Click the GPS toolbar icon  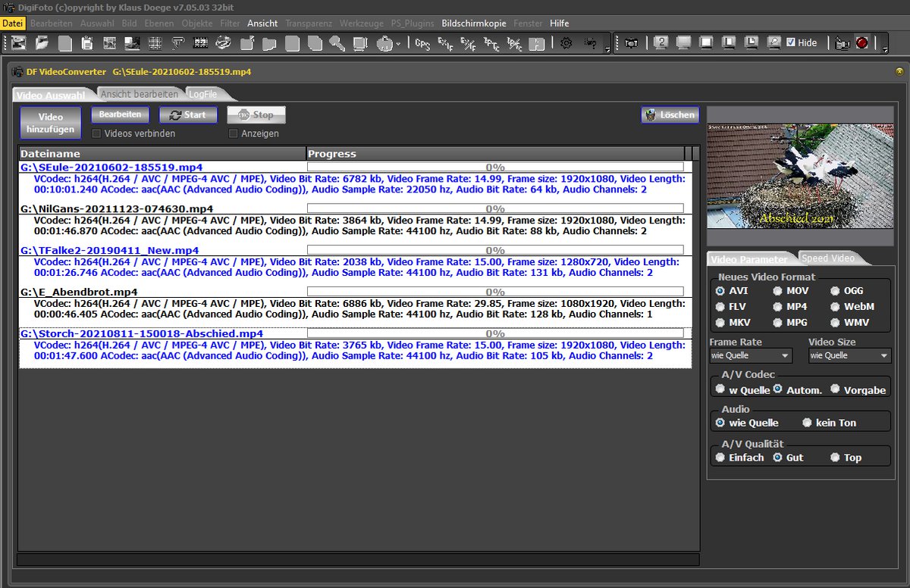[422, 43]
